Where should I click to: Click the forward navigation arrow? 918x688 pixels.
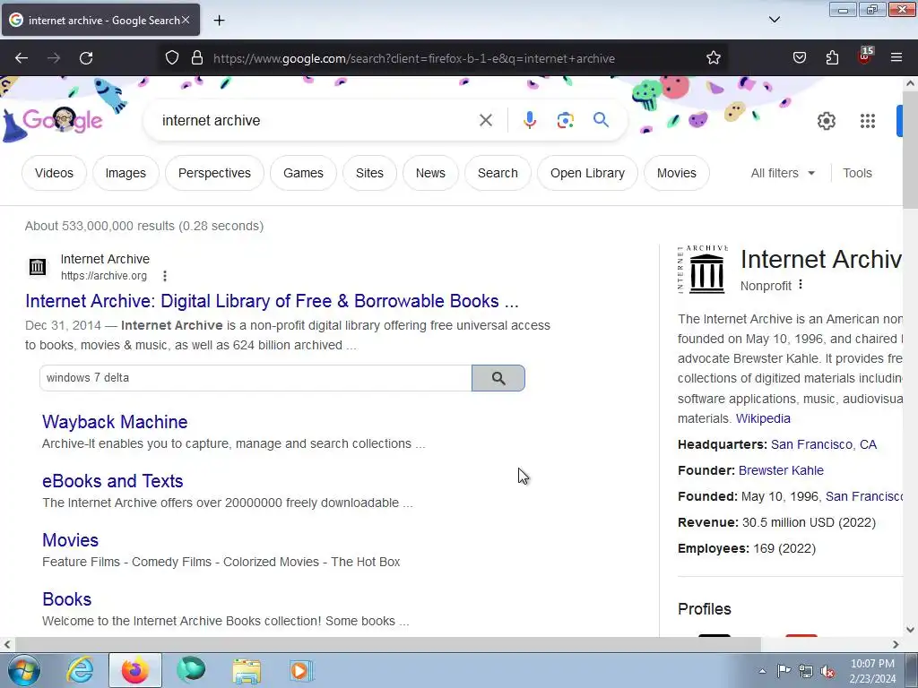coord(54,58)
